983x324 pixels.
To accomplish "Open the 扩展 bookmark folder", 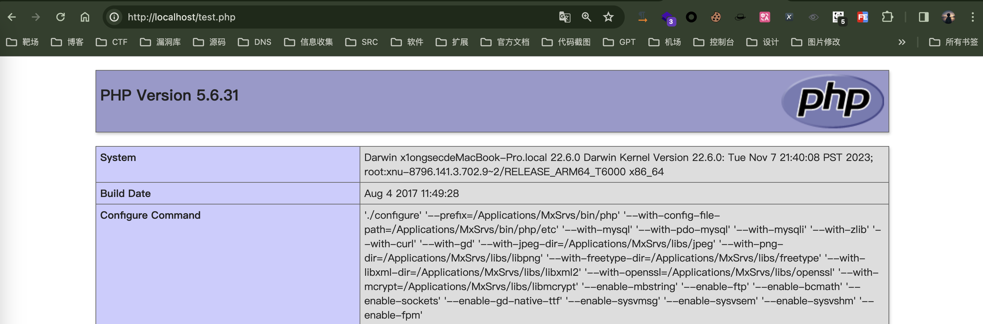I will [x=452, y=42].
